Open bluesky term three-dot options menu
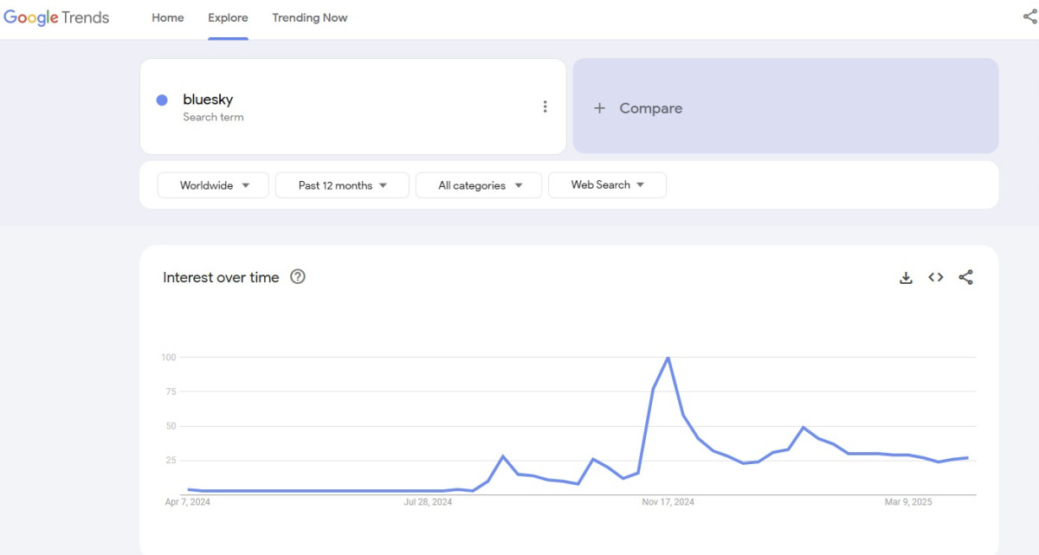1039x555 pixels. tap(545, 106)
